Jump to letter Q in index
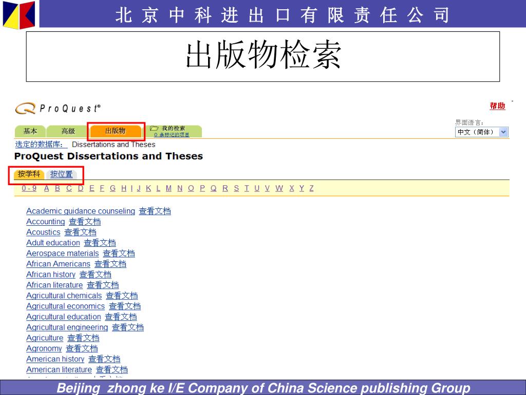526x395 pixels. (x=213, y=188)
